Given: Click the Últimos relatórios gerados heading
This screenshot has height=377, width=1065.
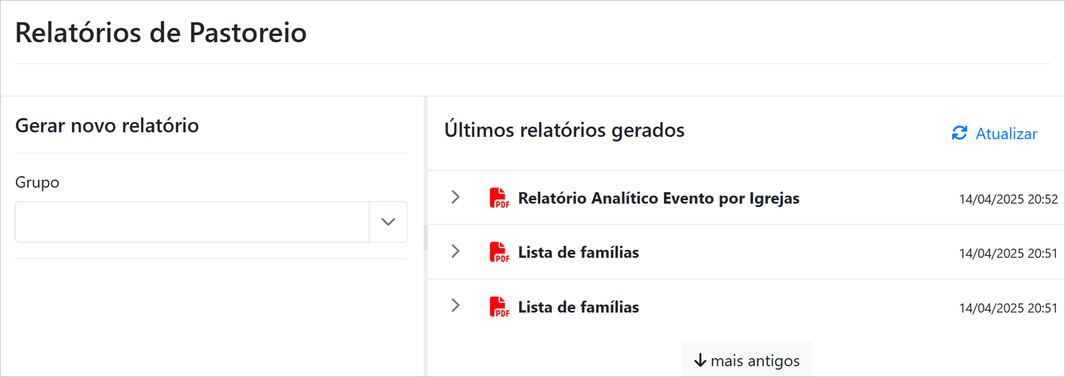Looking at the screenshot, I should tap(564, 130).
